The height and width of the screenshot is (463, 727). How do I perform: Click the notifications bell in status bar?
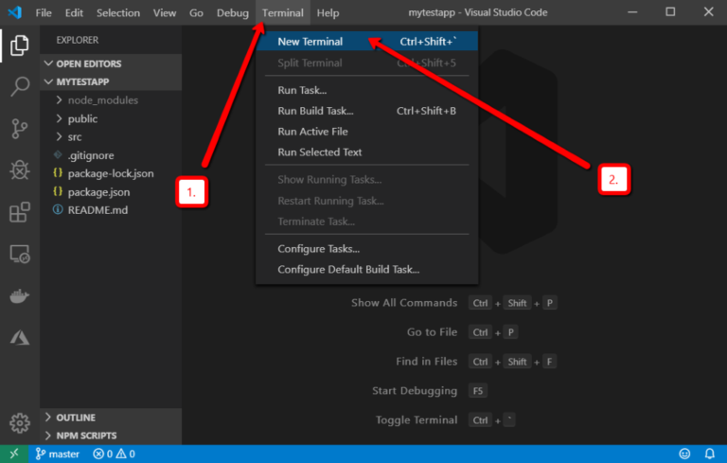(x=709, y=454)
